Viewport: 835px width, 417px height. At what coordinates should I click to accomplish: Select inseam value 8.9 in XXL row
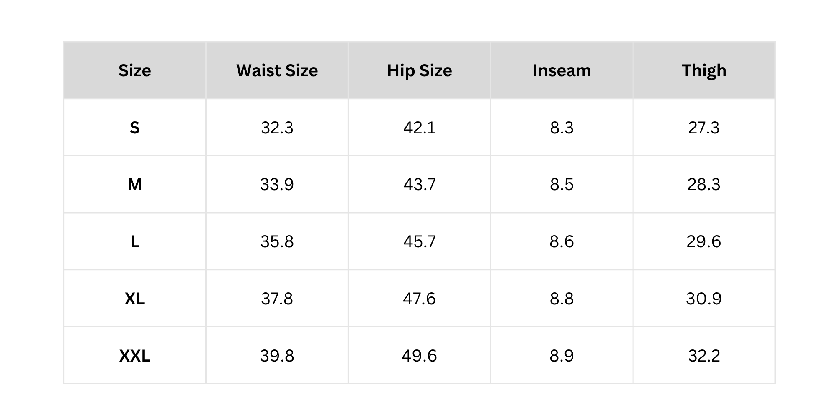tap(562, 356)
